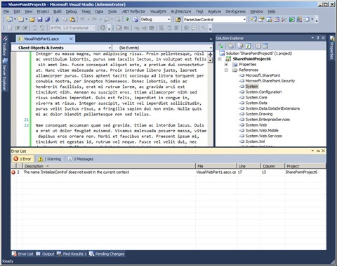This screenshot has height=266, width=337.
Task: Click the Properties Window toolbar icon
Action: pos(261,20)
